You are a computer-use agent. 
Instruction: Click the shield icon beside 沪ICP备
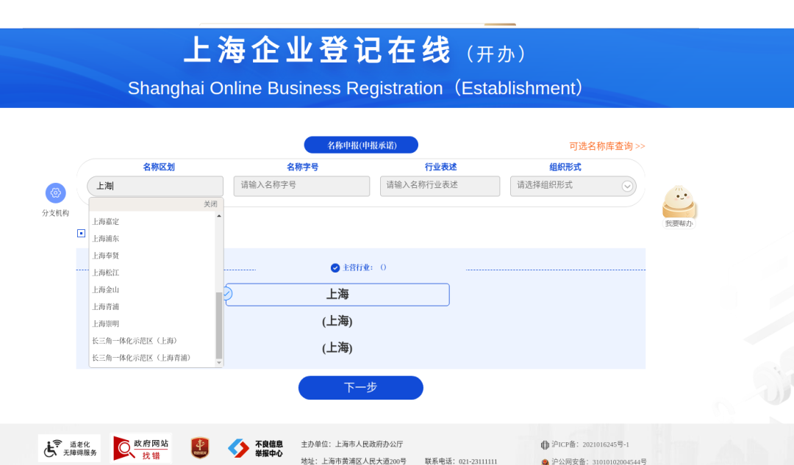pyautogui.click(x=545, y=444)
